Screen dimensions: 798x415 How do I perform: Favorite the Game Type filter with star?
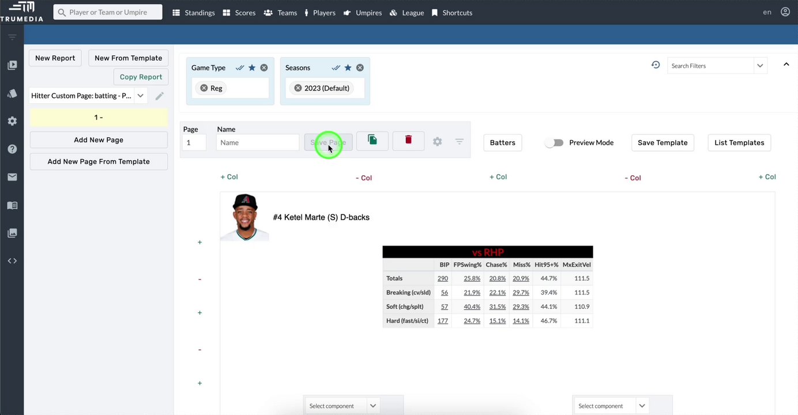click(252, 67)
